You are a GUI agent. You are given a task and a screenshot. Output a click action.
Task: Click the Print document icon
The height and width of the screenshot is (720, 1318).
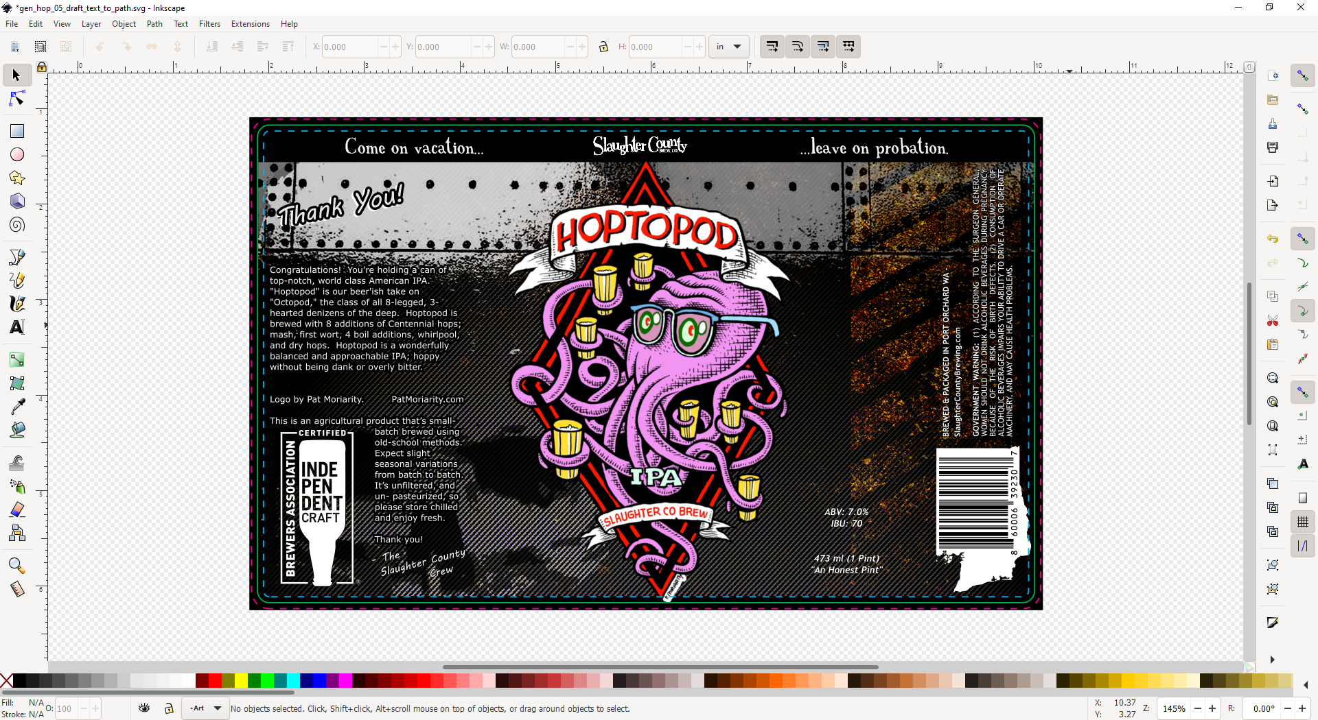click(1273, 147)
